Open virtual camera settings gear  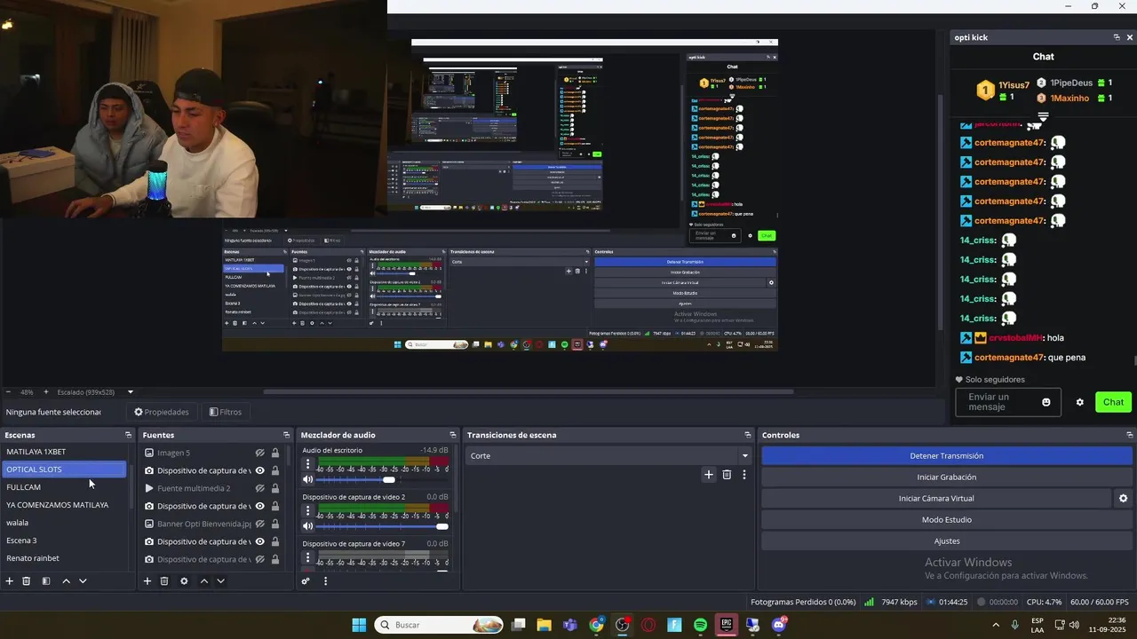click(1123, 499)
